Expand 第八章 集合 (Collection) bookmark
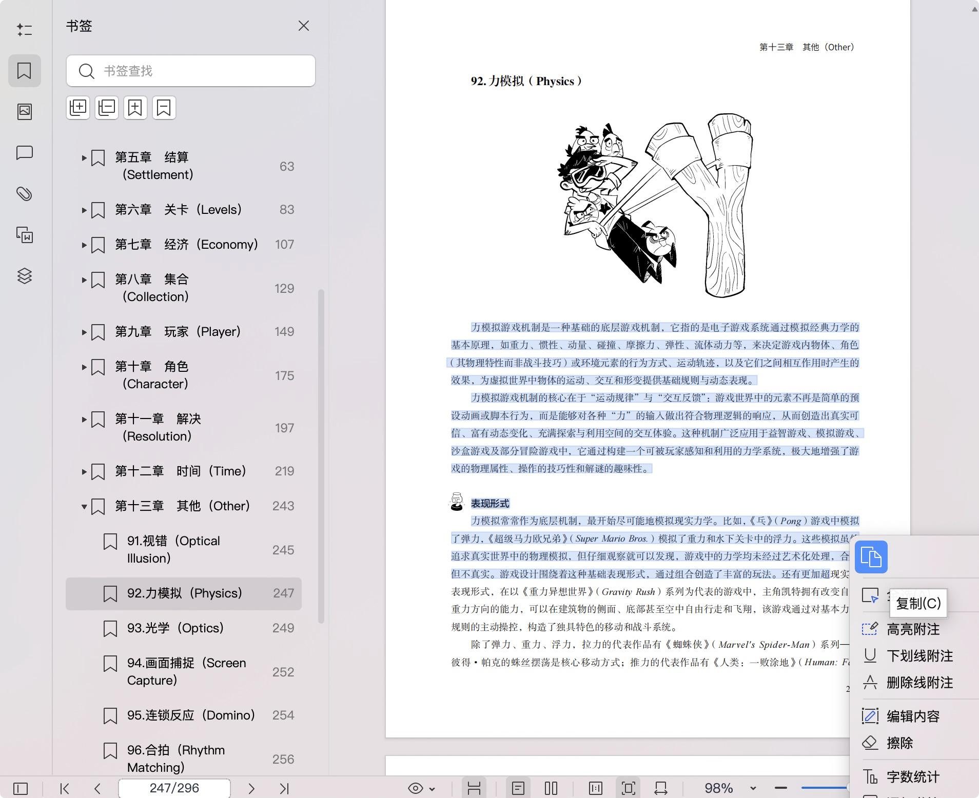 [84, 280]
